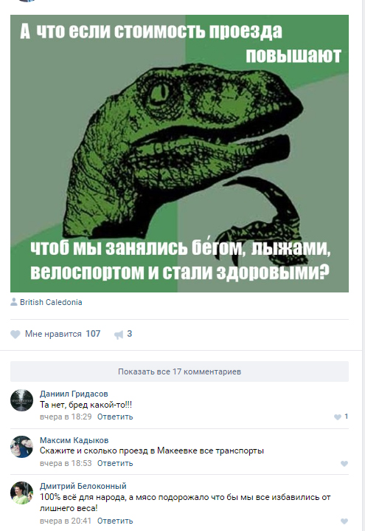The image size is (365, 531).
Task: Like Максим Кадыков's comment heart
Action: (344, 463)
